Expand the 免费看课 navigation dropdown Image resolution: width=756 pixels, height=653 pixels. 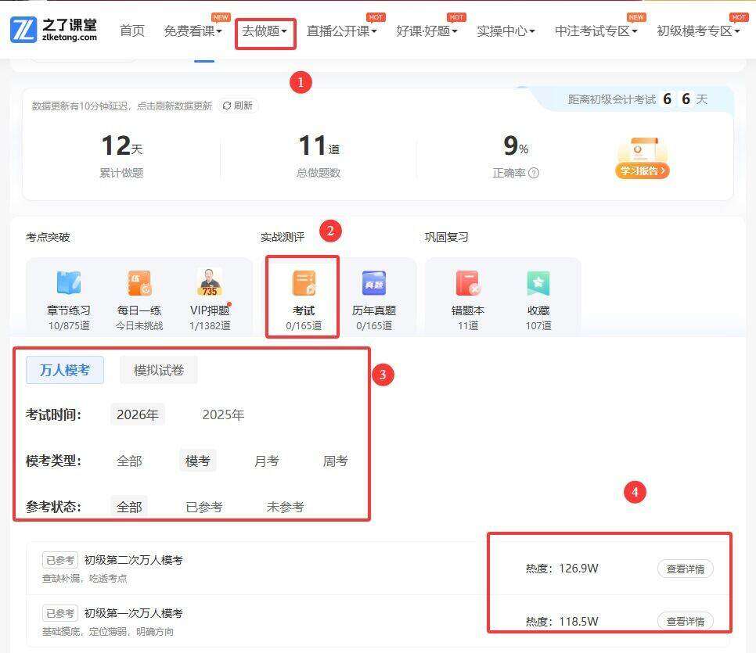click(193, 31)
